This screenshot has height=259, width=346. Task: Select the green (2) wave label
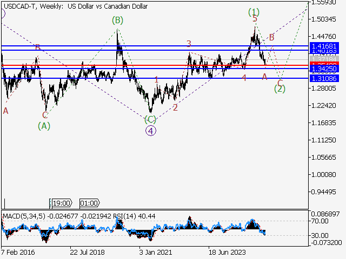pos(280,89)
